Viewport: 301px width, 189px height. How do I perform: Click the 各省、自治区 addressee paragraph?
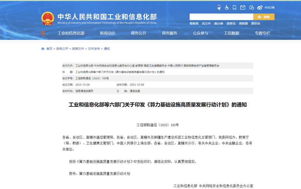click(x=157, y=143)
